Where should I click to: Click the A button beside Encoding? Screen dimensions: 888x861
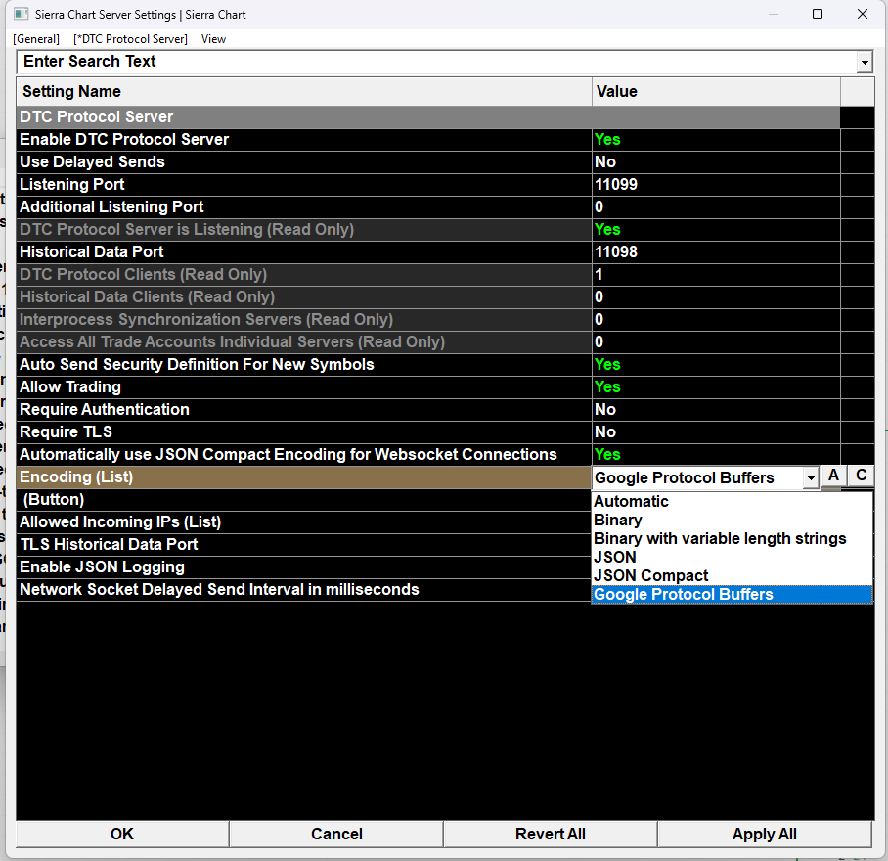tap(833, 476)
